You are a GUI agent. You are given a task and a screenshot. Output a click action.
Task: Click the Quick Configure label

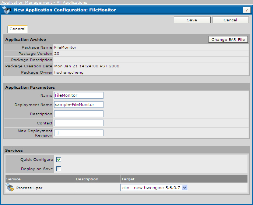[36, 159]
